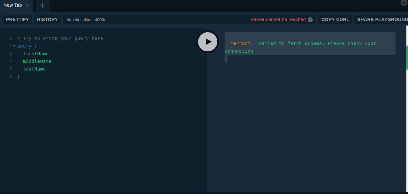Collapse the query block using the fold arrow
The width and height of the screenshot is (408, 194).
coord(14,46)
